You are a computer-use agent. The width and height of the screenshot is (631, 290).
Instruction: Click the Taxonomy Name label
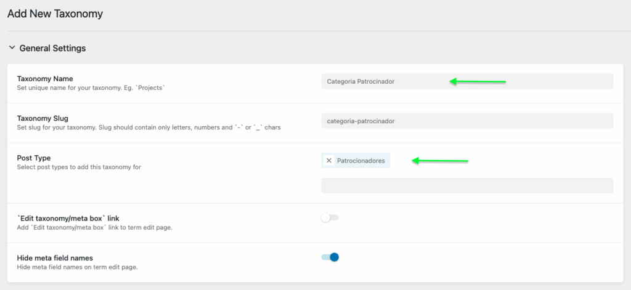click(45, 79)
